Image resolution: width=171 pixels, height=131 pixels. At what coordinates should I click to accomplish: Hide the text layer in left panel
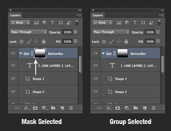(13, 65)
